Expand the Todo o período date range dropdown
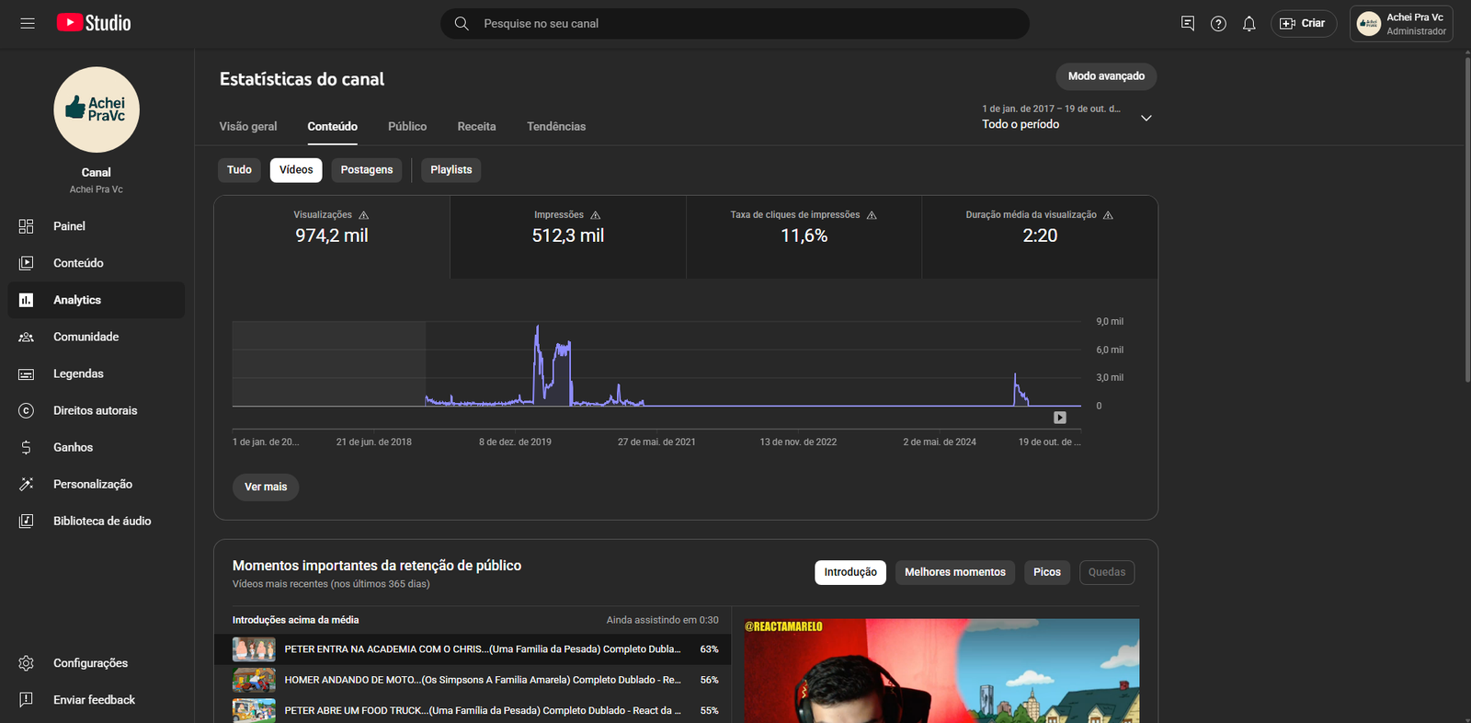 (x=1067, y=117)
